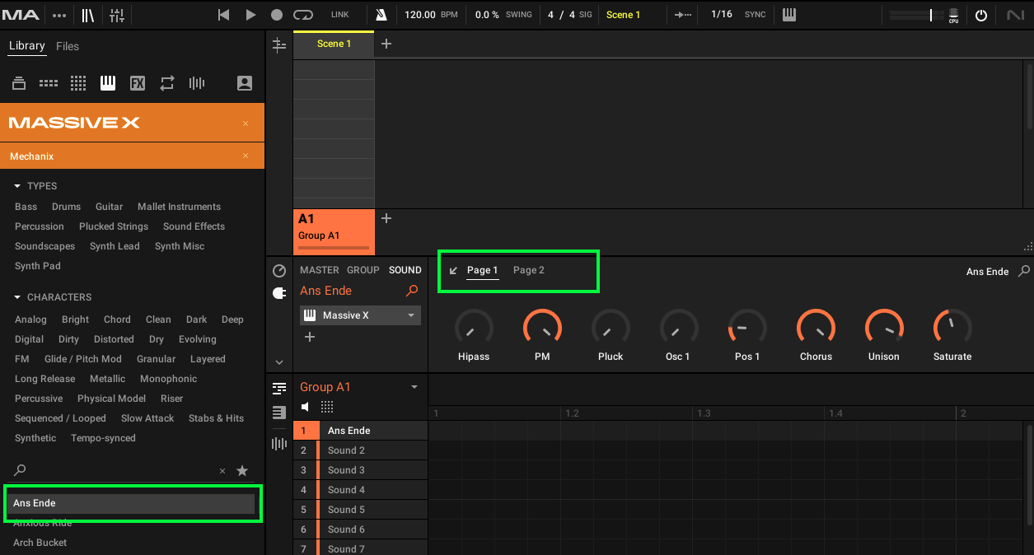1034x555 pixels.
Task: Toggle the Loop button
Action: [x=303, y=15]
